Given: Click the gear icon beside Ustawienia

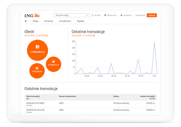Looking at the screenshot, I should coord(121,15).
